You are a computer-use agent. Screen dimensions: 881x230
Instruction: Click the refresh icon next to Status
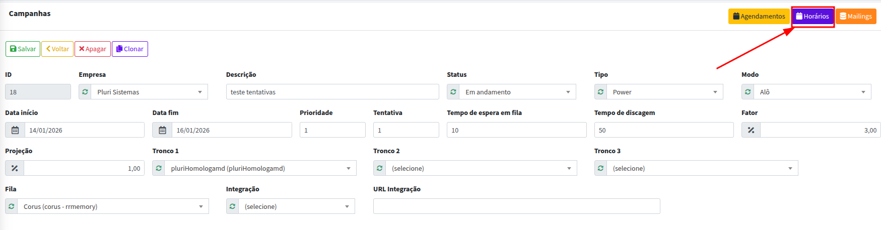[453, 92]
